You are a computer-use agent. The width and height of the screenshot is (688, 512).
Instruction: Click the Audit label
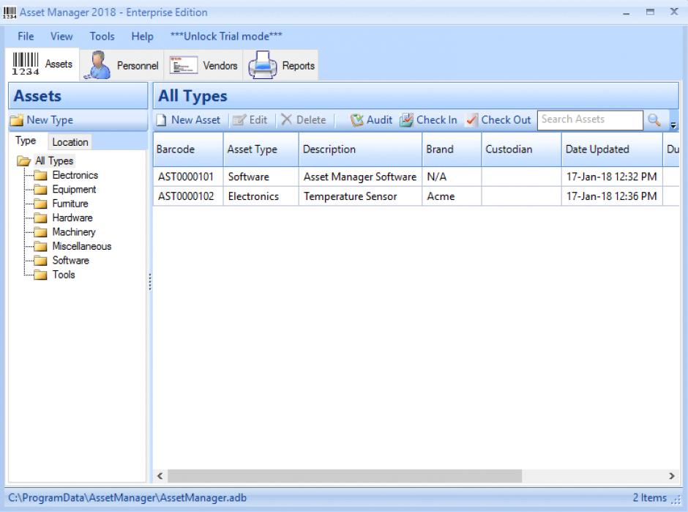tap(379, 120)
